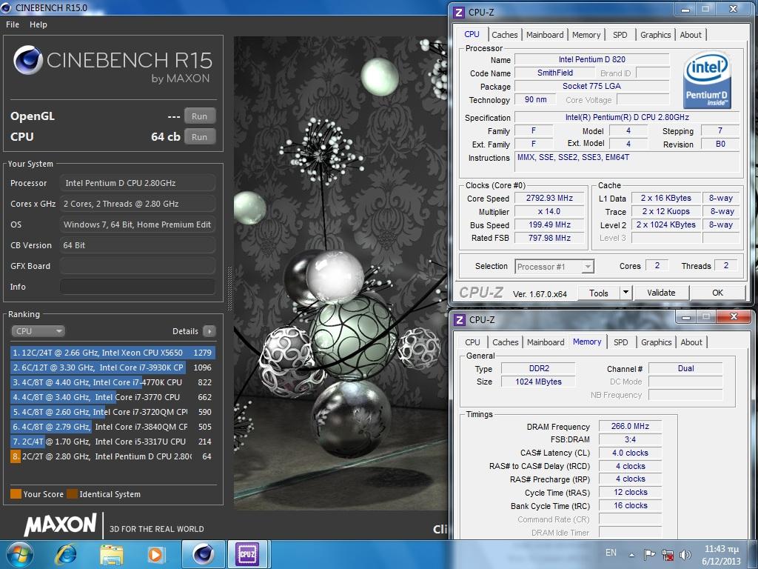Run the OpenGL benchmark
This screenshot has height=569, width=758.
pos(199,116)
